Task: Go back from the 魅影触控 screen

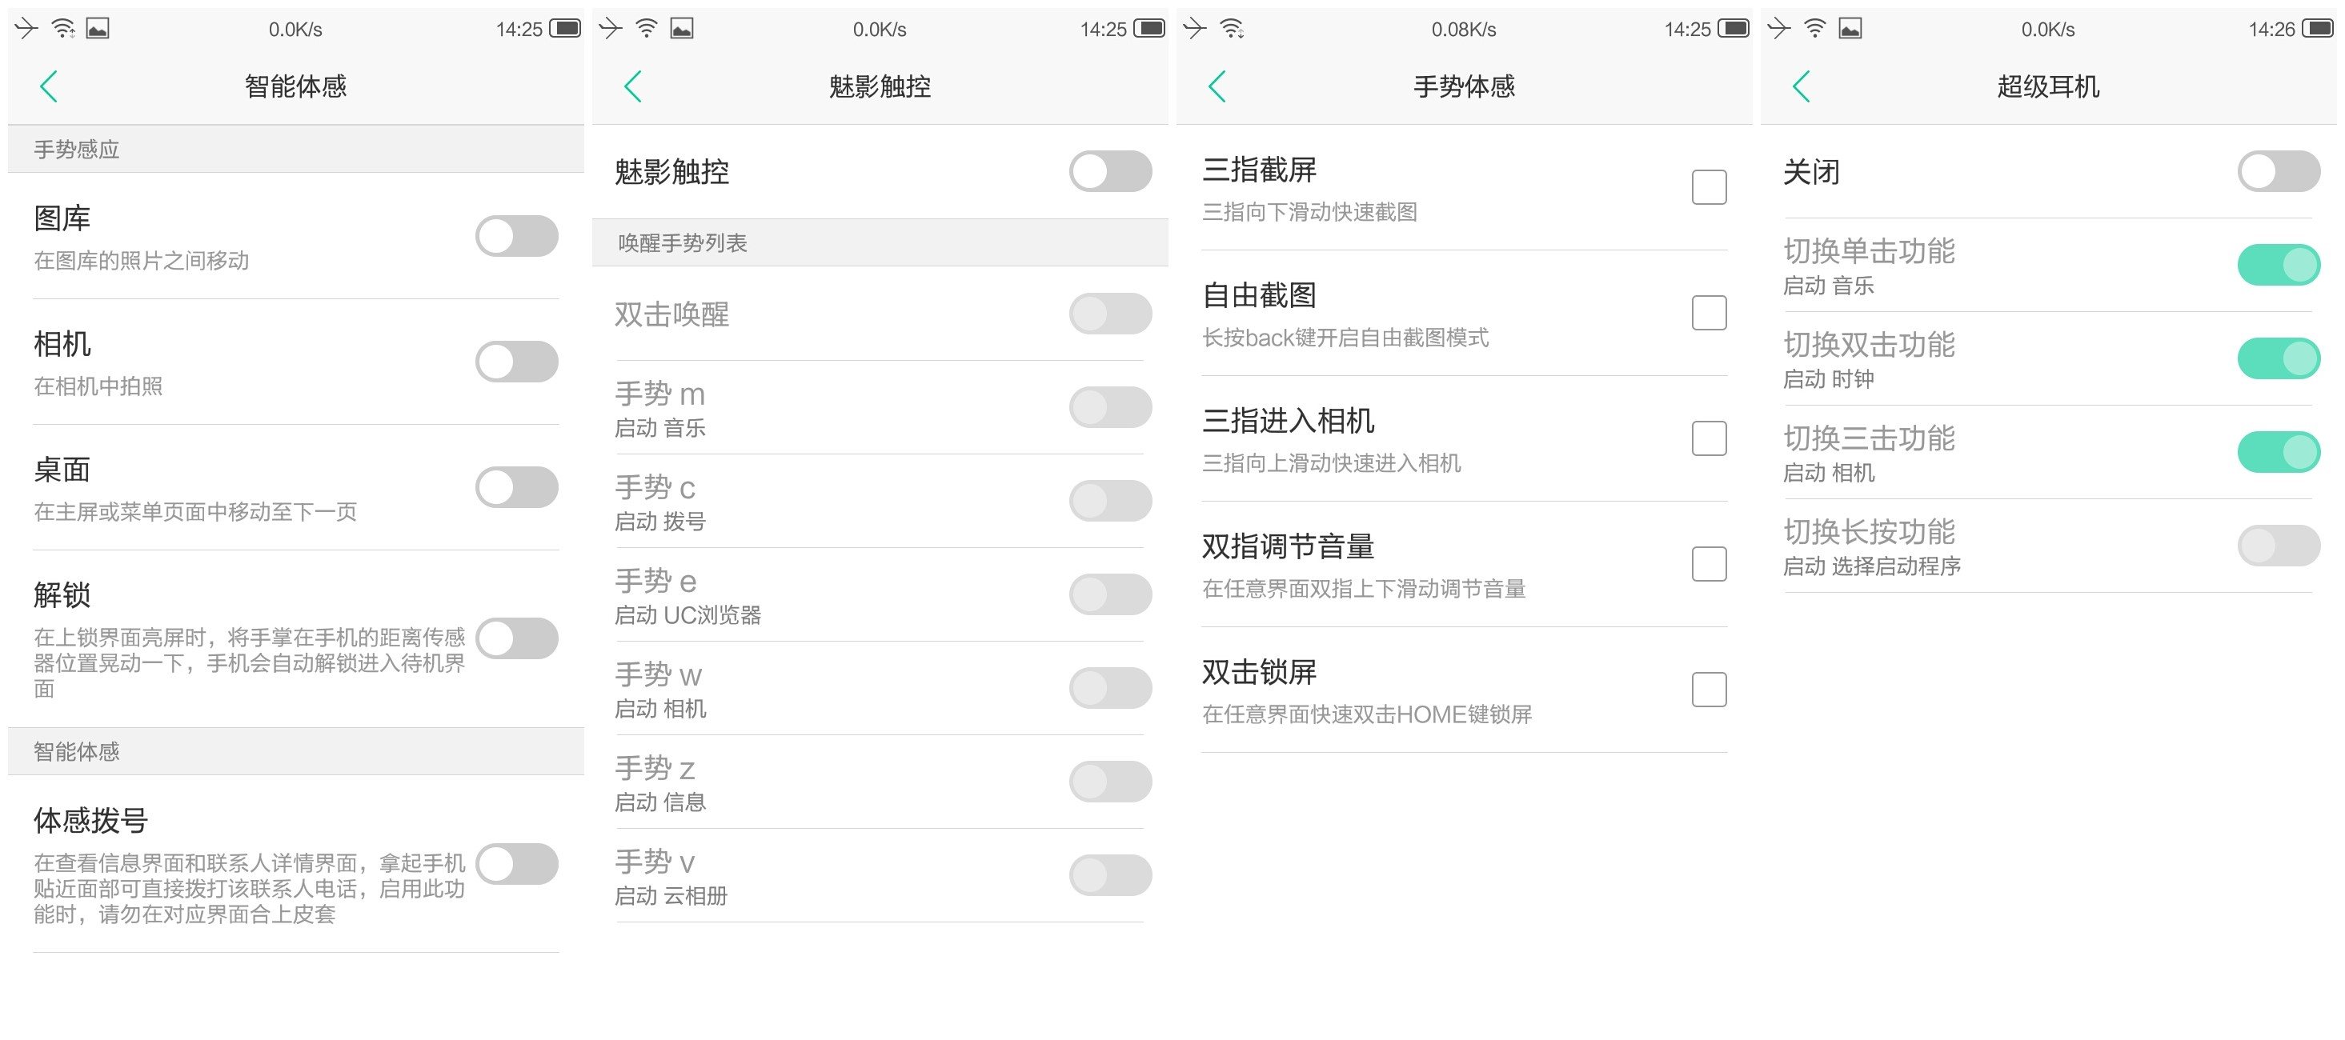Action: [634, 86]
